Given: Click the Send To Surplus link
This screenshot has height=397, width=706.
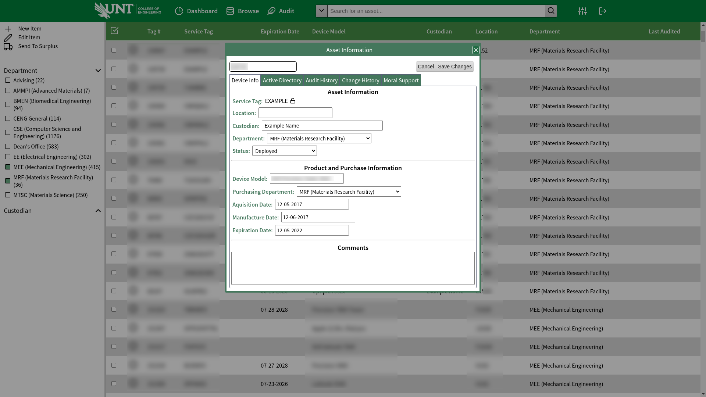Looking at the screenshot, I should 38,46.
